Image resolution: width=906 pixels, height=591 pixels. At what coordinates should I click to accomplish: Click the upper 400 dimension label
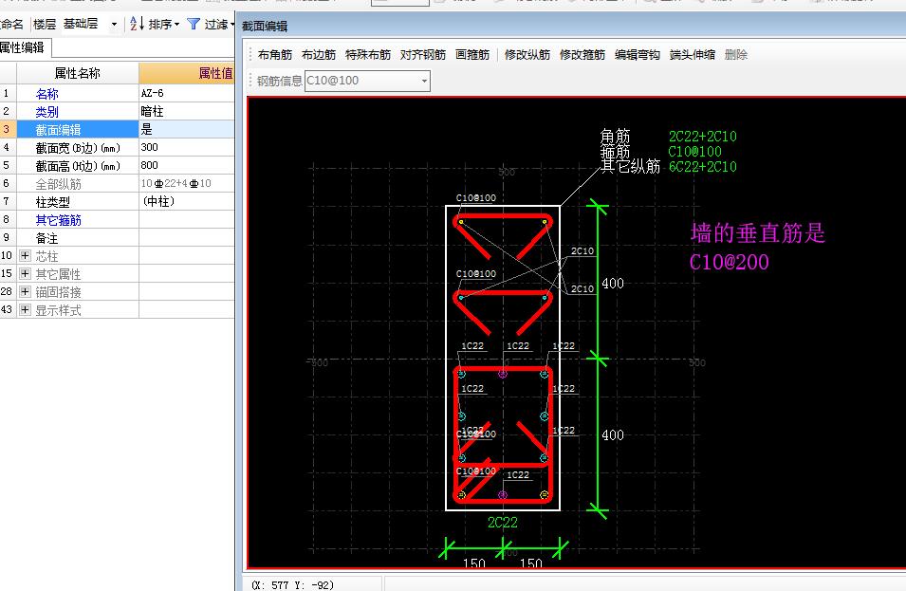613,284
